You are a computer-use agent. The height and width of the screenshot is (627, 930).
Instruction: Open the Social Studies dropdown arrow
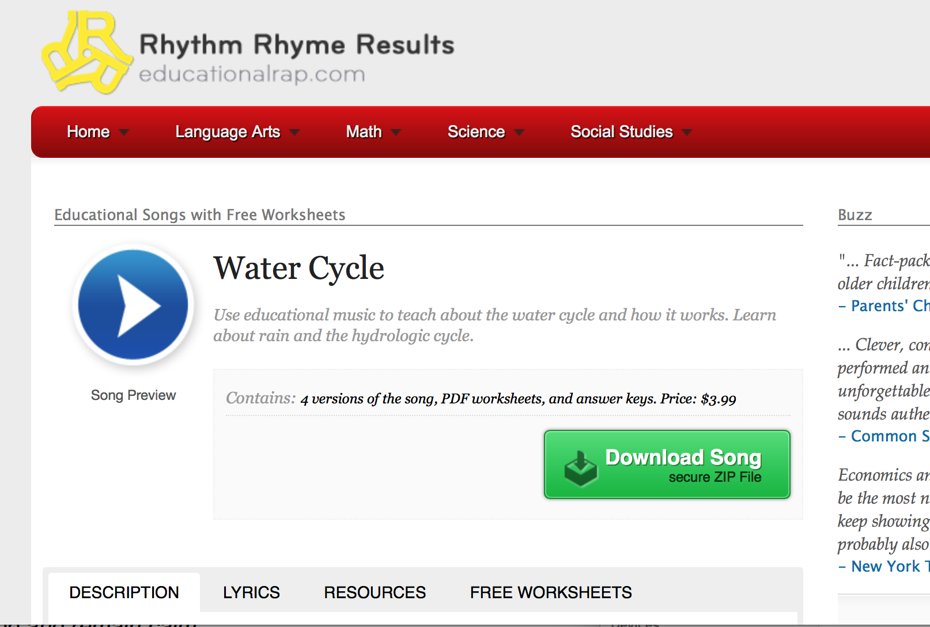(x=686, y=133)
